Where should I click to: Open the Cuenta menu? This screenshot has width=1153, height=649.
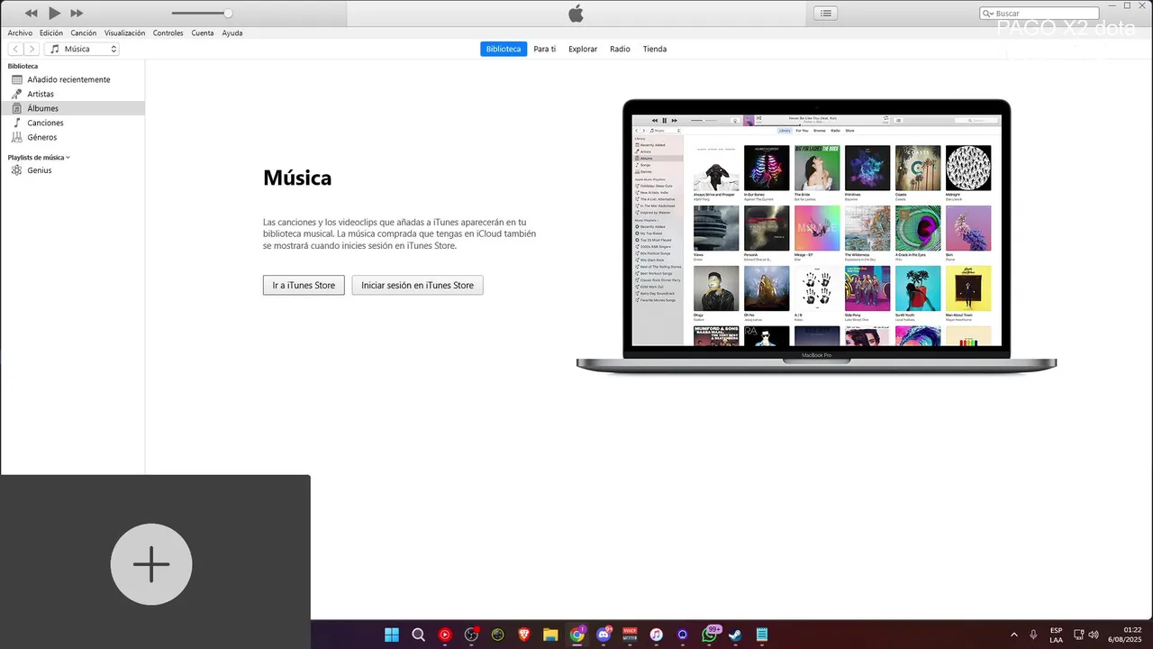[x=203, y=33]
